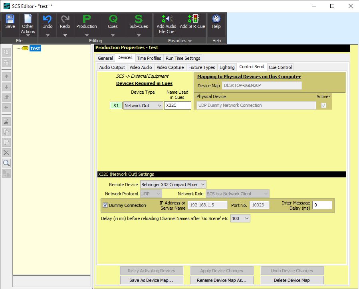
Task: Click the Save As Device Map button
Action: (152, 280)
